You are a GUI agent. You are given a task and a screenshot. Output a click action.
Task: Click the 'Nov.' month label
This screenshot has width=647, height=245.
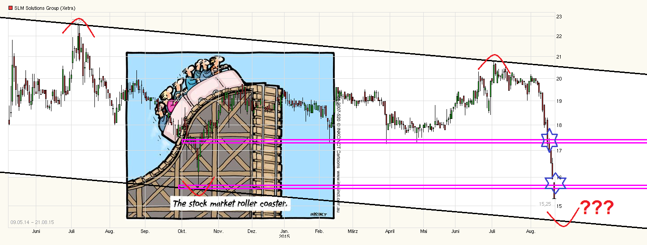(218, 232)
